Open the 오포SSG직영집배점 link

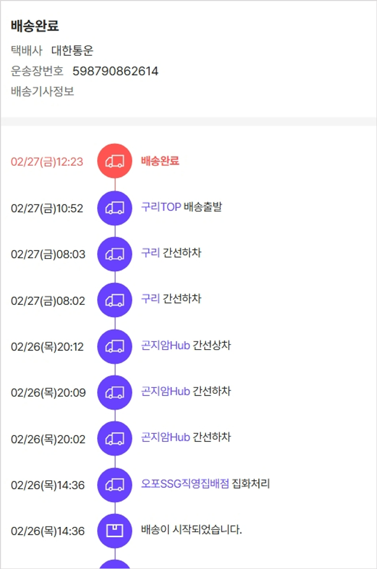185,484
